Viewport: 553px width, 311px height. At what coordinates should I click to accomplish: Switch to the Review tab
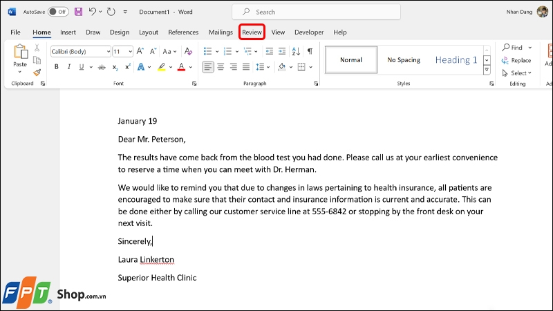pyautogui.click(x=252, y=32)
